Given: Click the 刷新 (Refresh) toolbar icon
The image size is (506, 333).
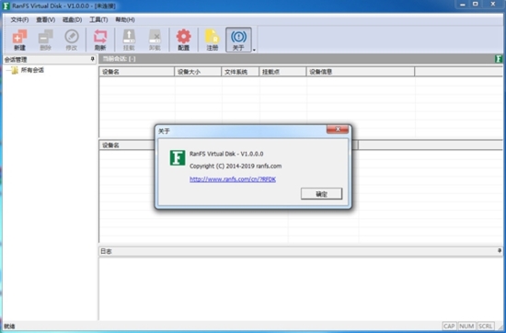Looking at the screenshot, I should pos(100,40).
